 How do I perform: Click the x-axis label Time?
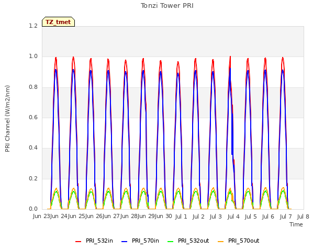296,224
